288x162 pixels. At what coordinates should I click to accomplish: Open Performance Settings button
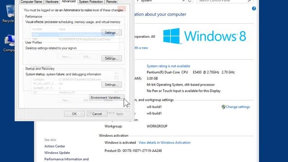(x=112, y=33)
